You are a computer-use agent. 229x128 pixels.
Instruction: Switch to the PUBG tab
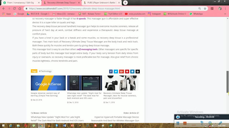[x=102, y=3]
